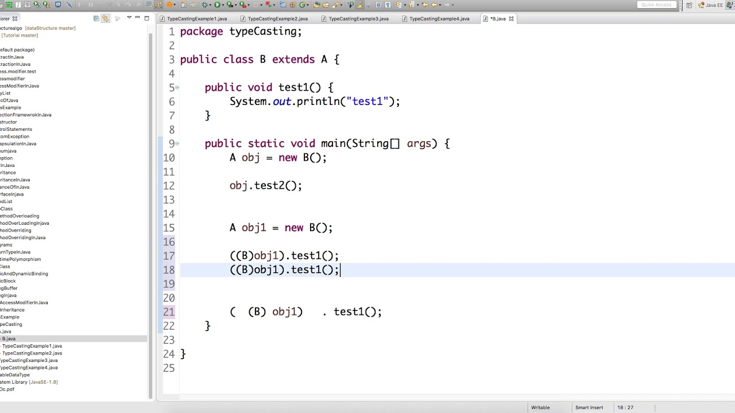Screen dimensions: 735x413
Task: Close the B.java editor tab
Action: [511, 18]
